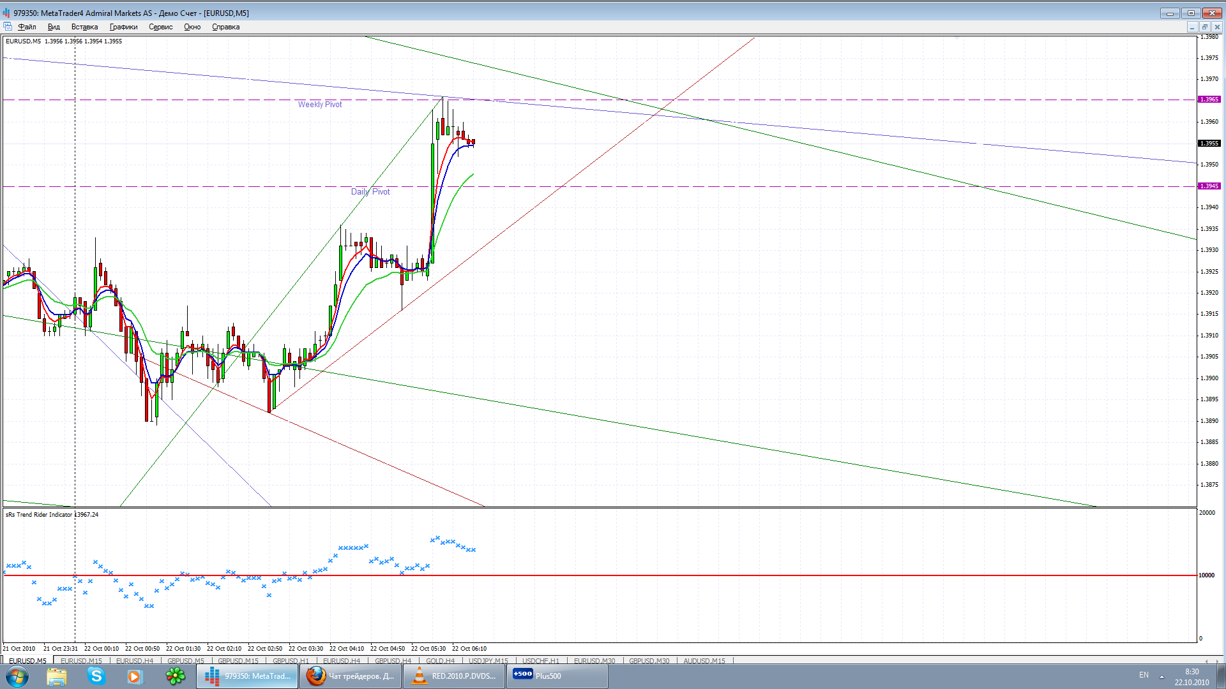Switch to the GBPUSD,M5 chart tab
1226x689 pixels.
click(x=185, y=661)
